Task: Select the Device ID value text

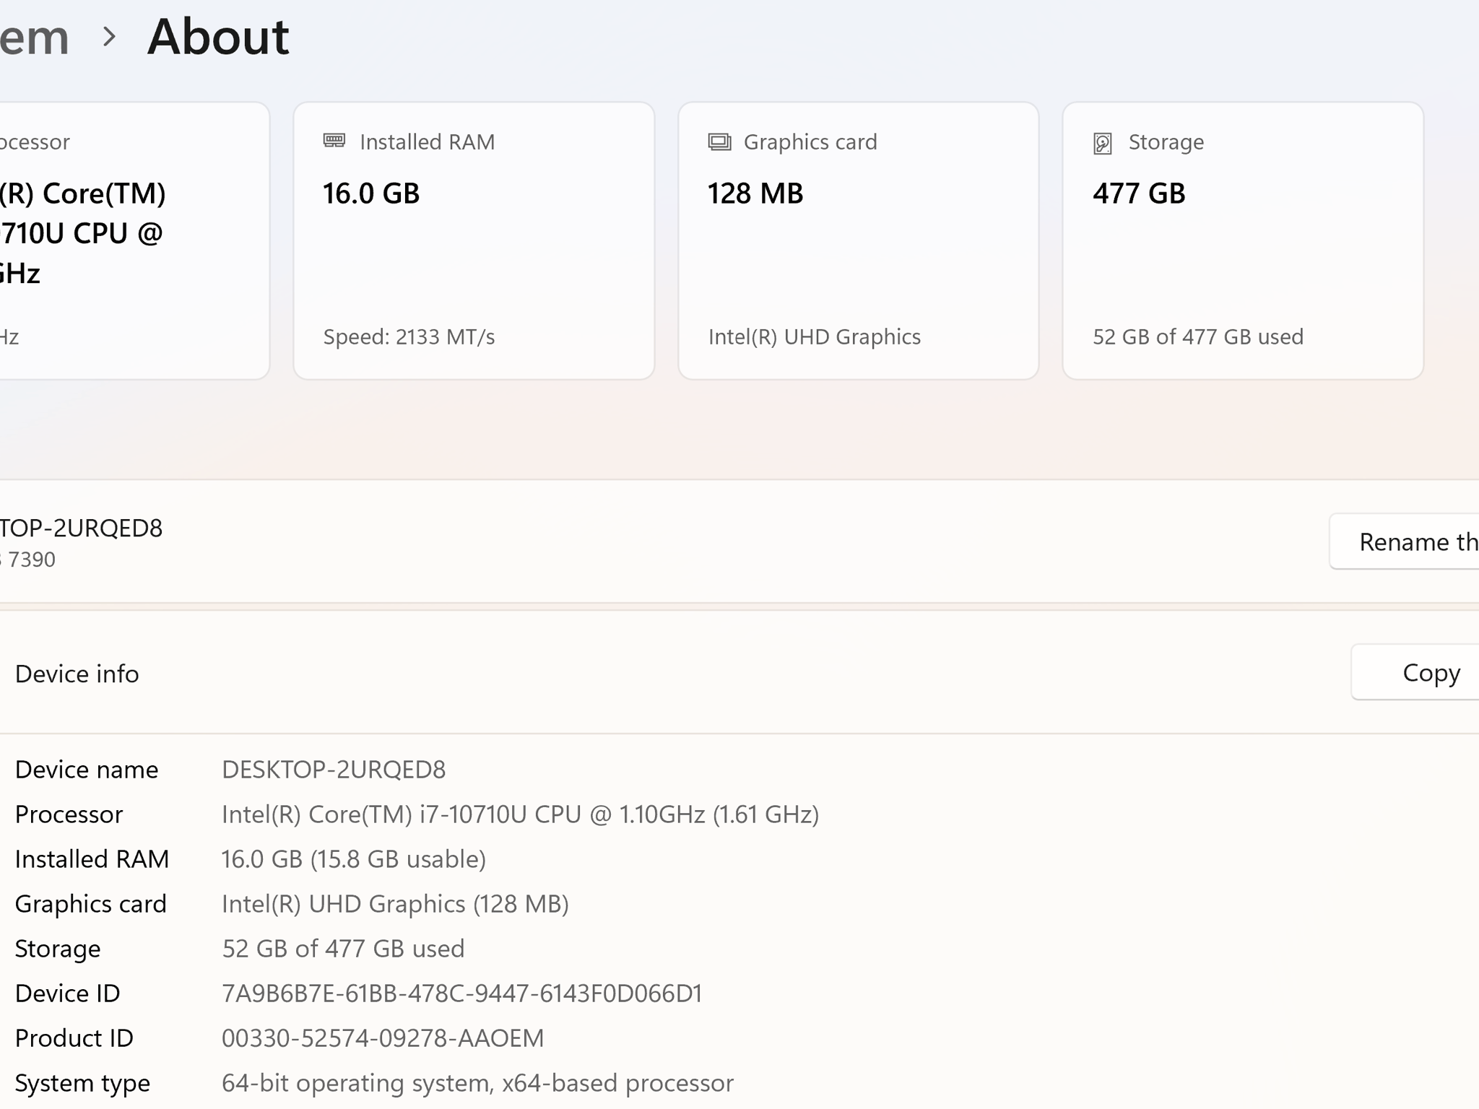Action: coord(461,993)
